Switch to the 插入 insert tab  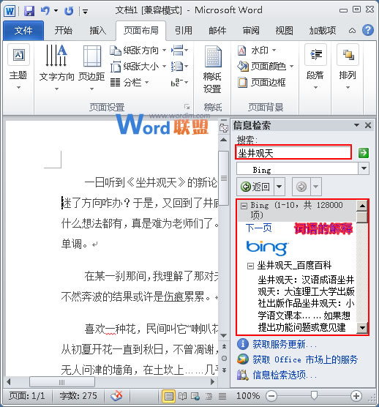(x=98, y=31)
